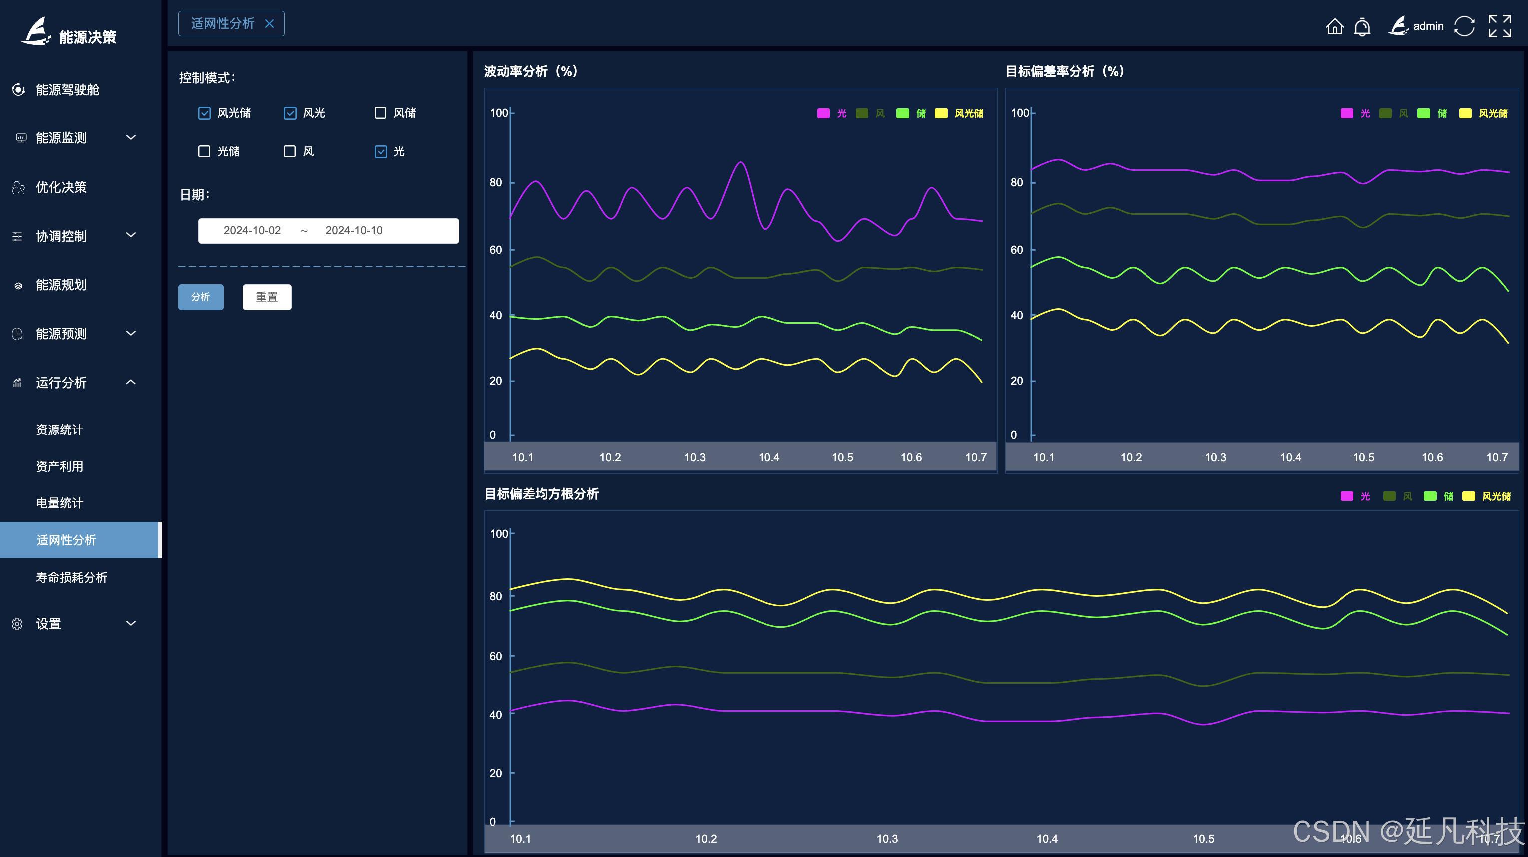Click the 能源驾驶舱 sidebar icon

coord(18,89)
